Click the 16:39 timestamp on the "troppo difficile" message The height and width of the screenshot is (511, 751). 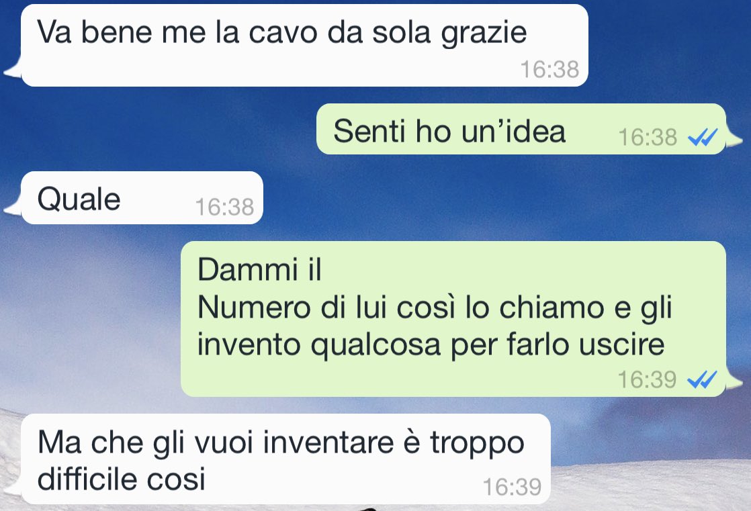pyautogui.click(x=512, y=487)
